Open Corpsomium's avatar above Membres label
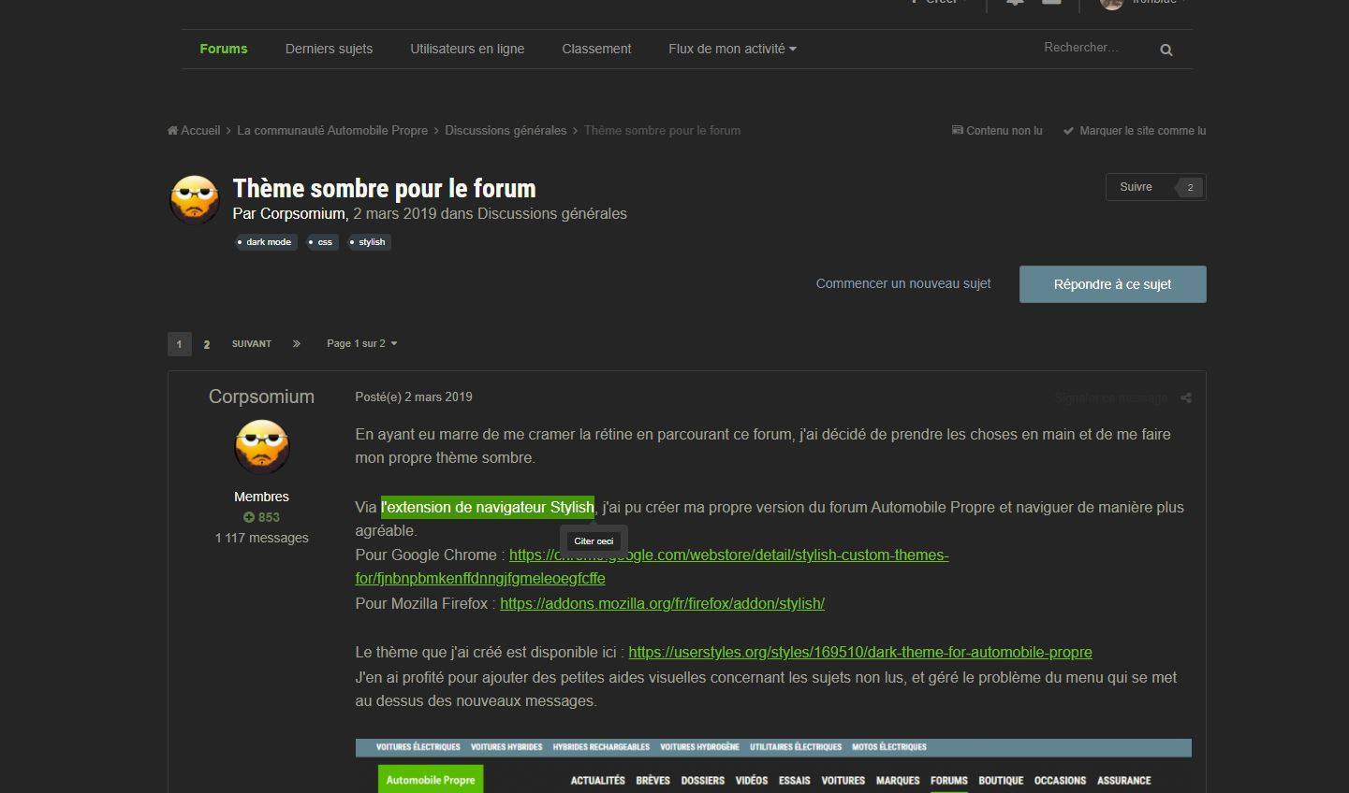The width and height of the screenshot is (1349, 793). click(262, 447)
